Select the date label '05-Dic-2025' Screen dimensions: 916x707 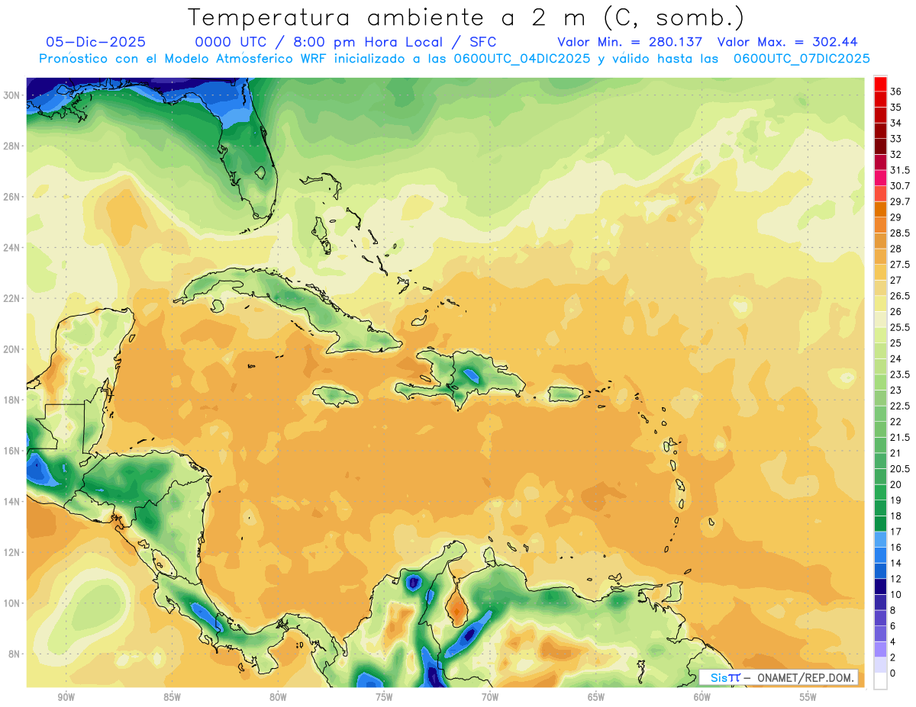pyautogui.click(x=95, y=42)
